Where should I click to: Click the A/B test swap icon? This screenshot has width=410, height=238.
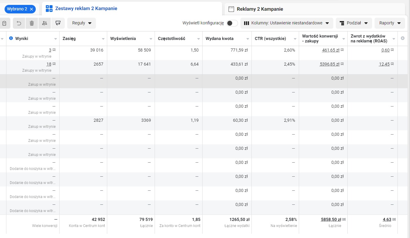(58, 23)
